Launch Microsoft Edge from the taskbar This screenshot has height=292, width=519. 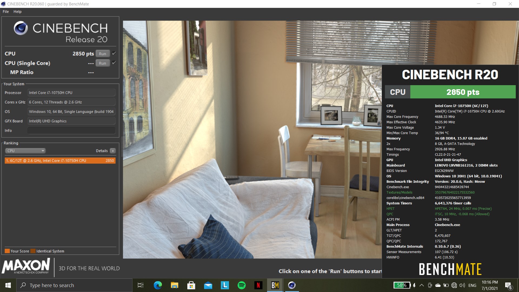coord(158,285)
